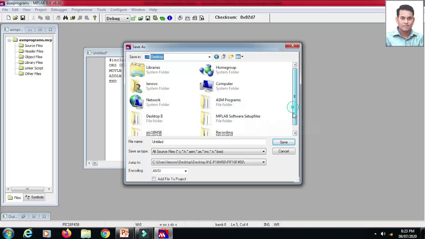Go back using the blue arrow in Save As

tap(216, 57)
